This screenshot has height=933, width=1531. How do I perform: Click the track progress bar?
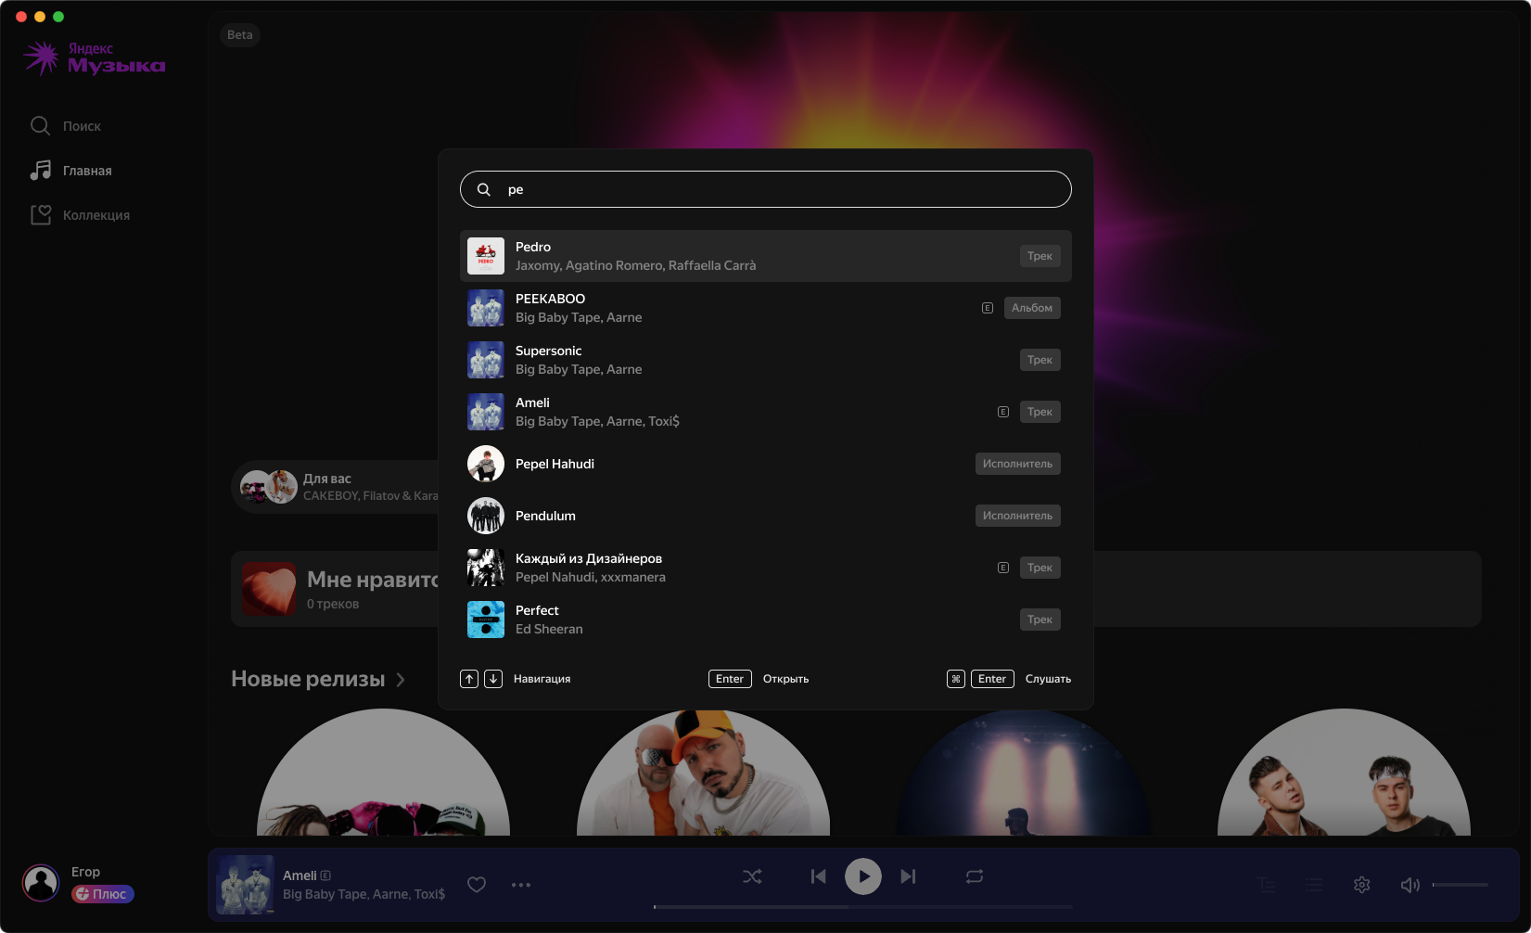[x=863, y=906]
